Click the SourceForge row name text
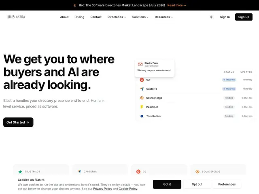 pos(154,98)
